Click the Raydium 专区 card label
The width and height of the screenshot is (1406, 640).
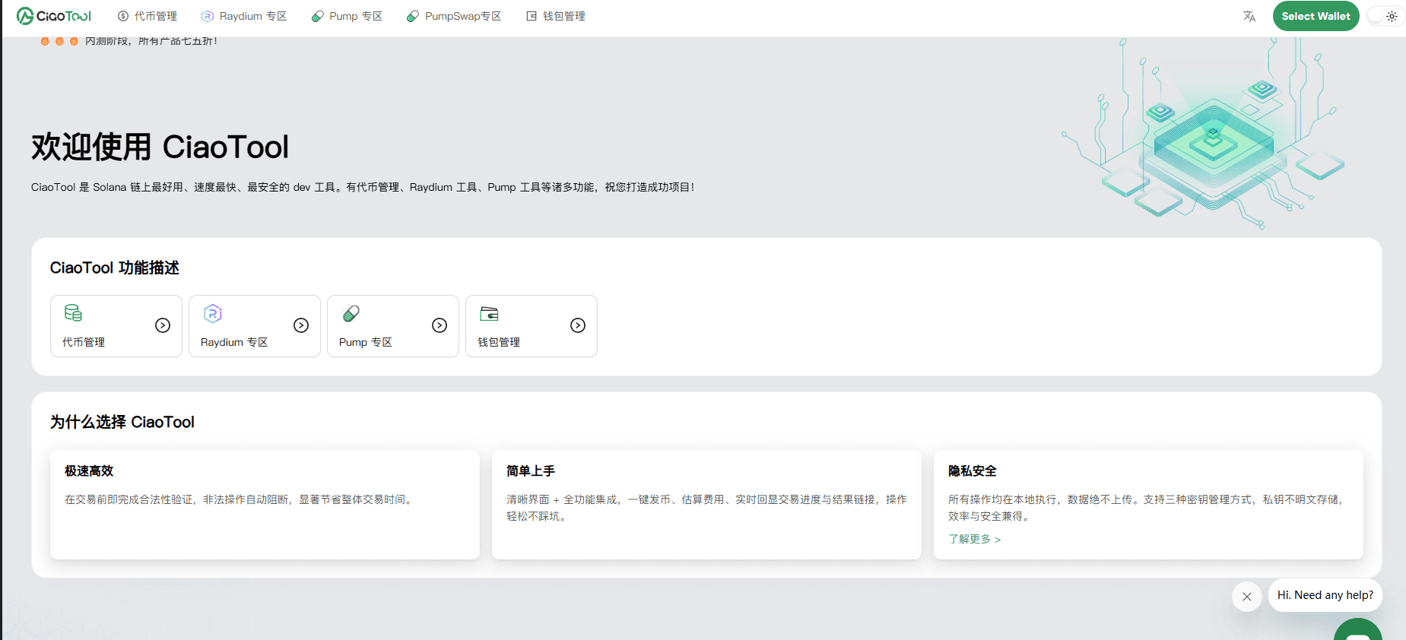pos(234,342)
